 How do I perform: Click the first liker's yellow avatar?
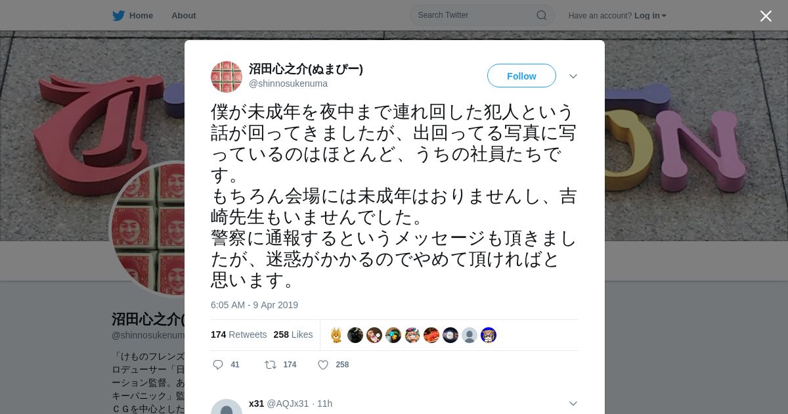[x=336, y=335]
